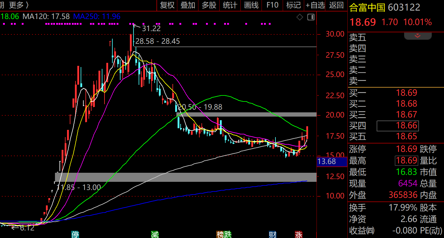Image resolution: width=444 pixels, height=238 pixels.
Task: Click the red 涨 event marker
Action: (x=299, y=234)
